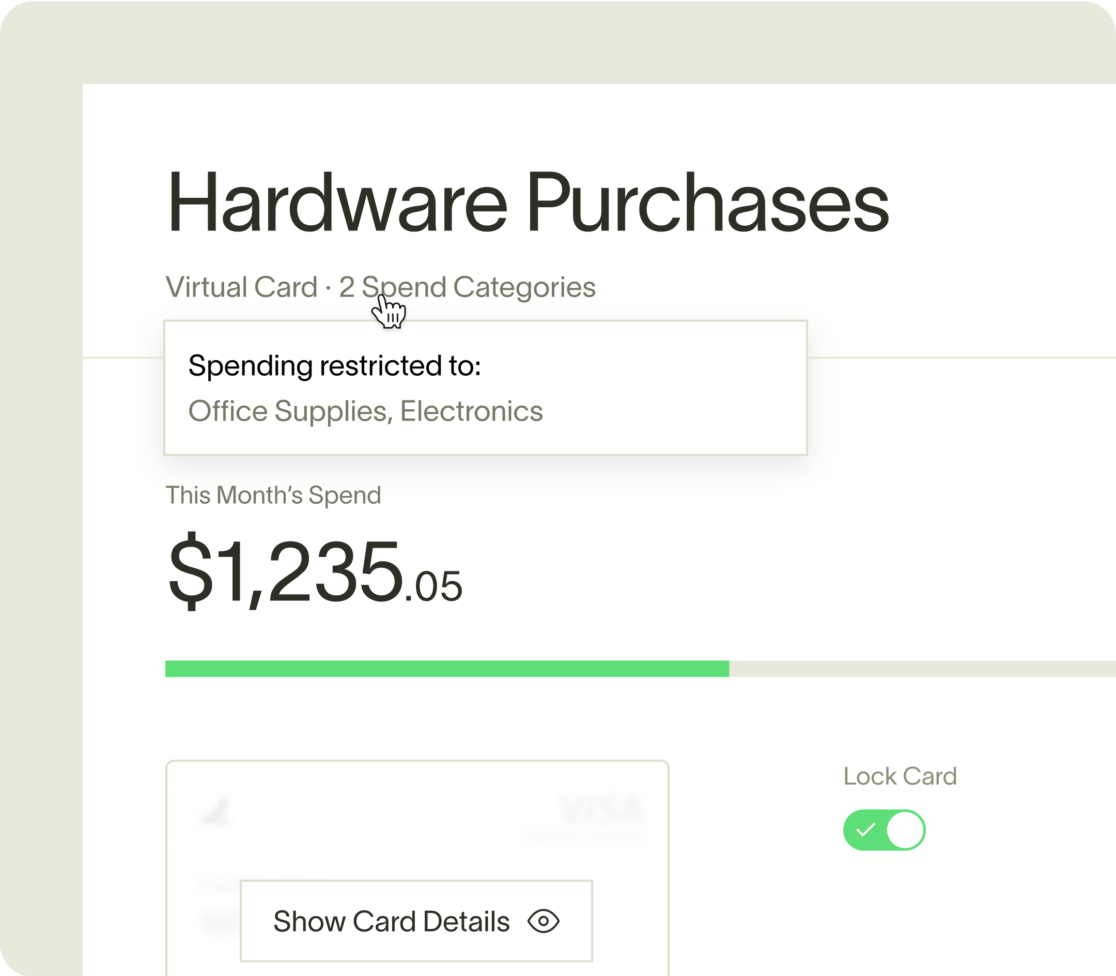Click the white knob of the Lock Card toggle
The image size is (1116, 976).
click(x=905, y=829)
